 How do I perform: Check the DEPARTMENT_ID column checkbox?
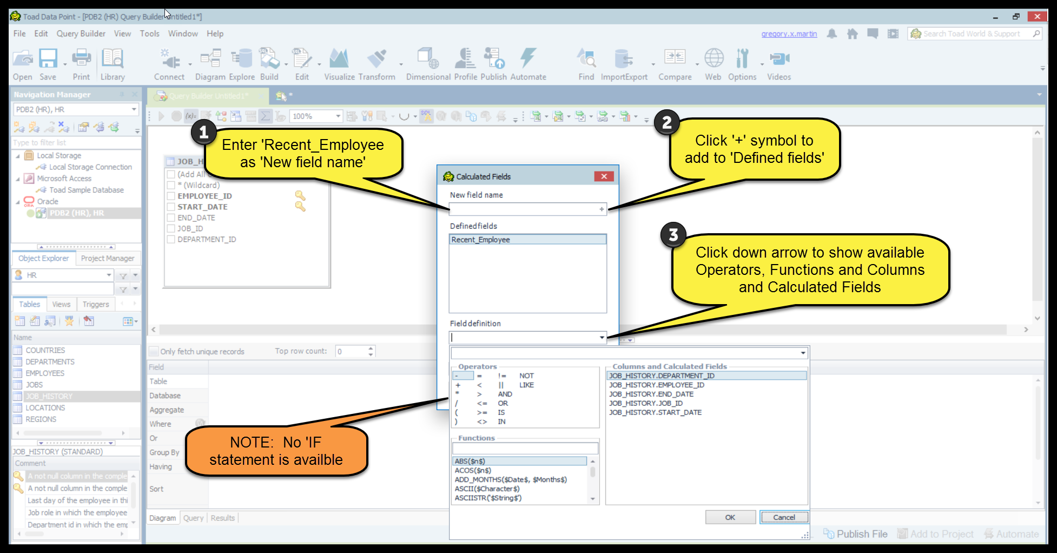pyautogui.click(x=171, y=239)
